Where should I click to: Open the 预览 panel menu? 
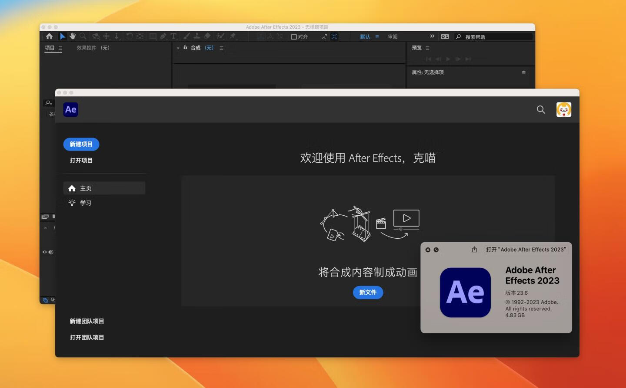(x=427, y=48)
